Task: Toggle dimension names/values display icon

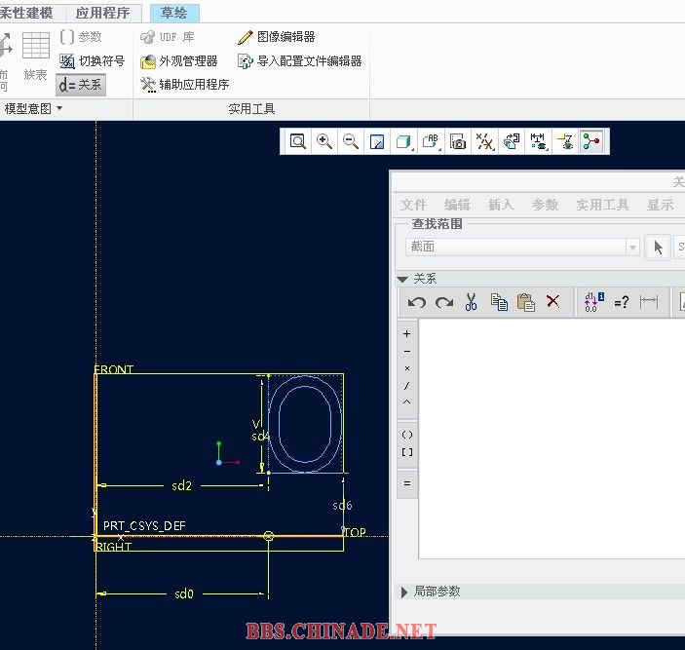Action: click(593, 302)
